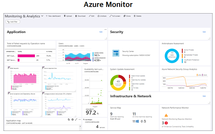Image resolution: width=215 pixels, height=134 pixels.
Task: Click the Availability test summary tile title
Action: tap(94, 69)
